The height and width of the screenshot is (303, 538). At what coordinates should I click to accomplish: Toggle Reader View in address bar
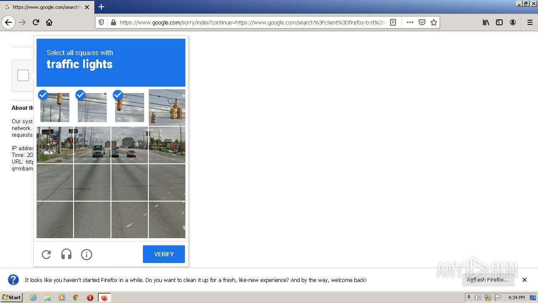[x=393, y=22]
